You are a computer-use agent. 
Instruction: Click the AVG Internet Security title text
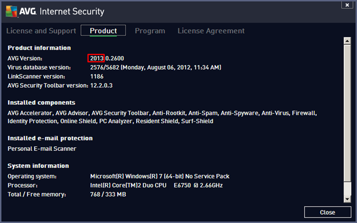[x=62, y=11]
